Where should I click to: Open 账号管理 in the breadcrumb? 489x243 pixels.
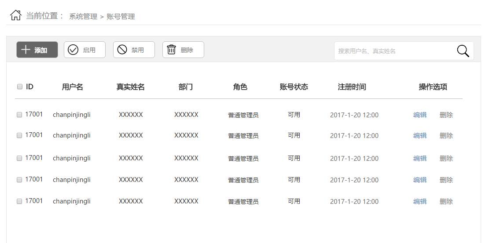121,17
